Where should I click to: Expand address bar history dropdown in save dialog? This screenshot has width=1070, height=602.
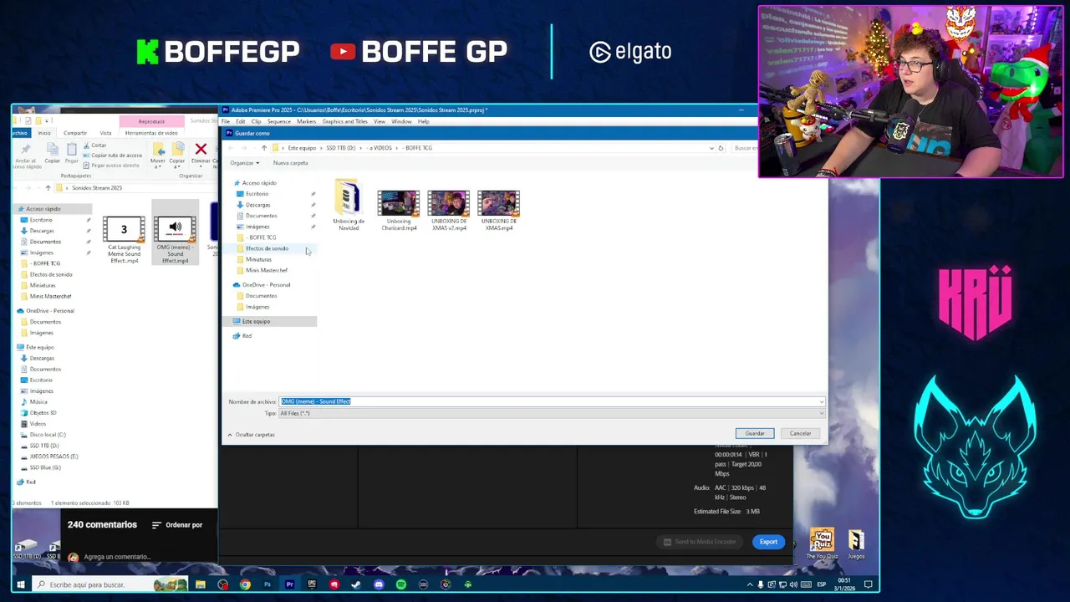click(x=711, y=148)
